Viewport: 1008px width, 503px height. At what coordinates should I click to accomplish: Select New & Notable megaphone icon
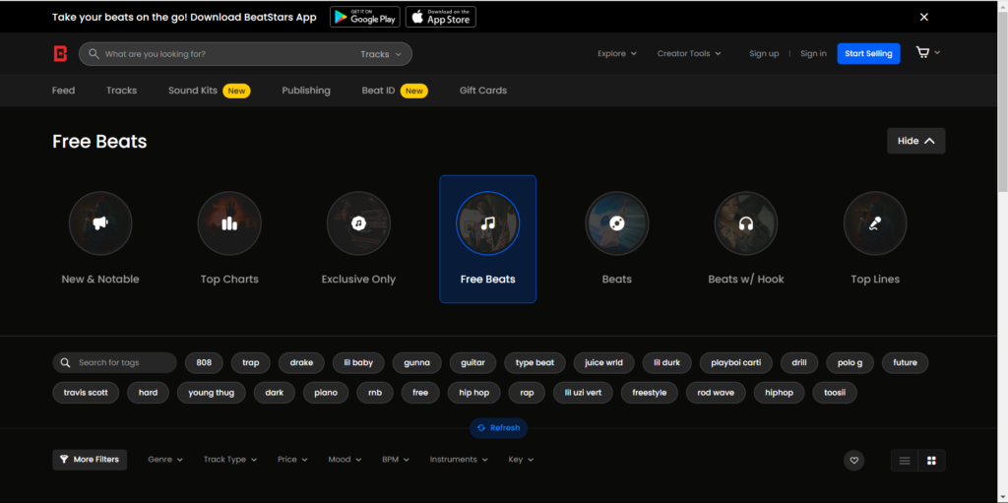(x=100, y=223)
